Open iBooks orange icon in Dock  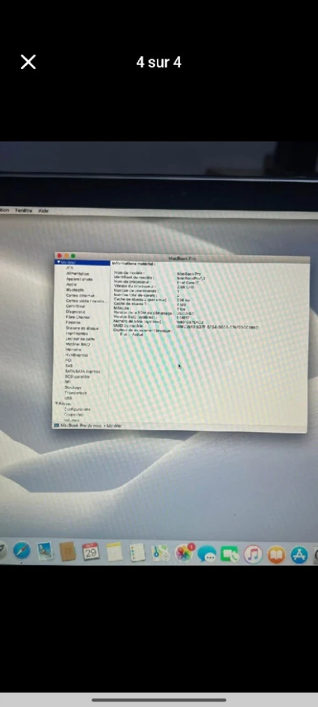pyautogui.click(x=277, y=555)
